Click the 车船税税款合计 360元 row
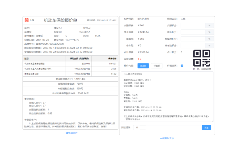The height and width of the screenshot is (147, 243). tap(70, 89)
